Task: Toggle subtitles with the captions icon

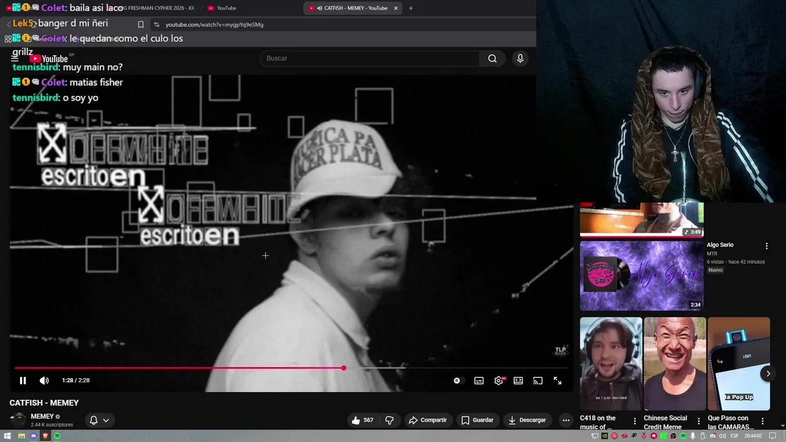Action: (479, 381)
